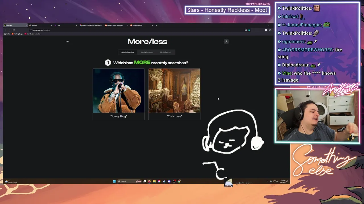Show hidden system tray icons
Image resolution: width=364 pixels, height=204 pixels.
267,181
